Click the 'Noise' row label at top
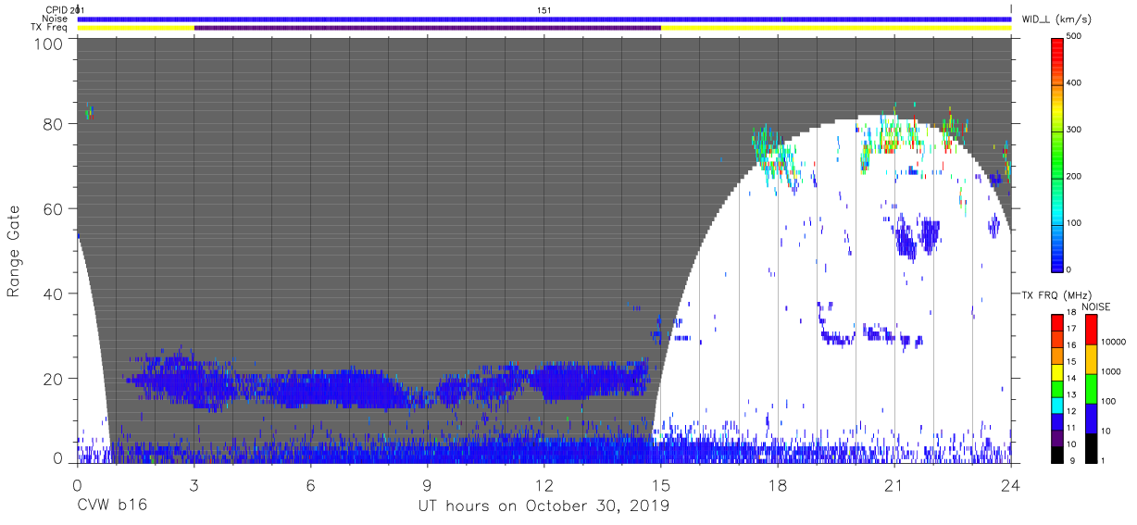 click(56, 19)
